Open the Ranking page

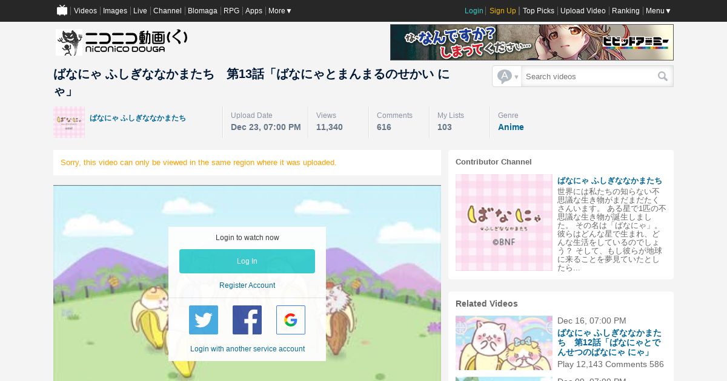pyautogui.click(x=626, y=11)
